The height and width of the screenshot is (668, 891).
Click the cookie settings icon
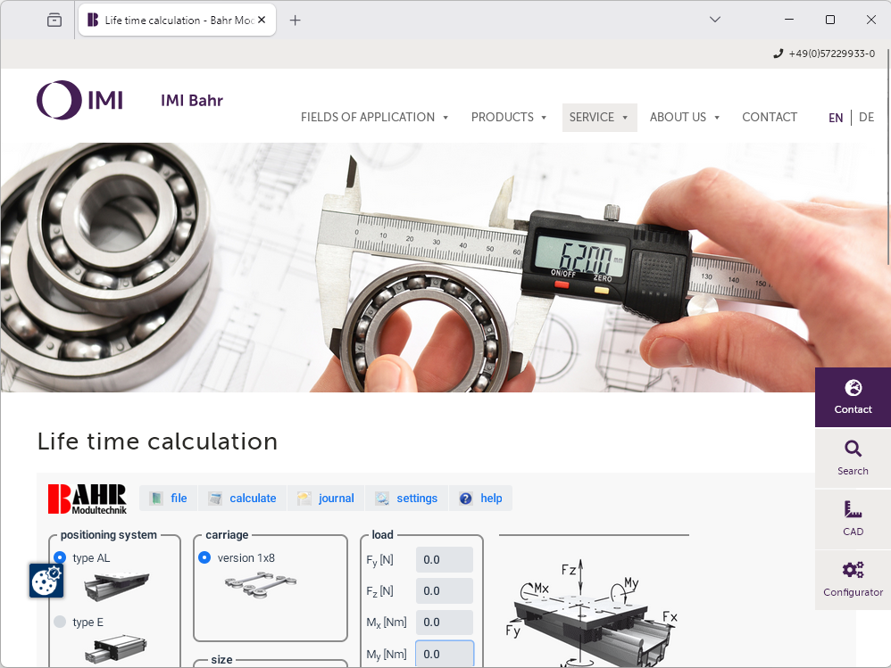46,581
